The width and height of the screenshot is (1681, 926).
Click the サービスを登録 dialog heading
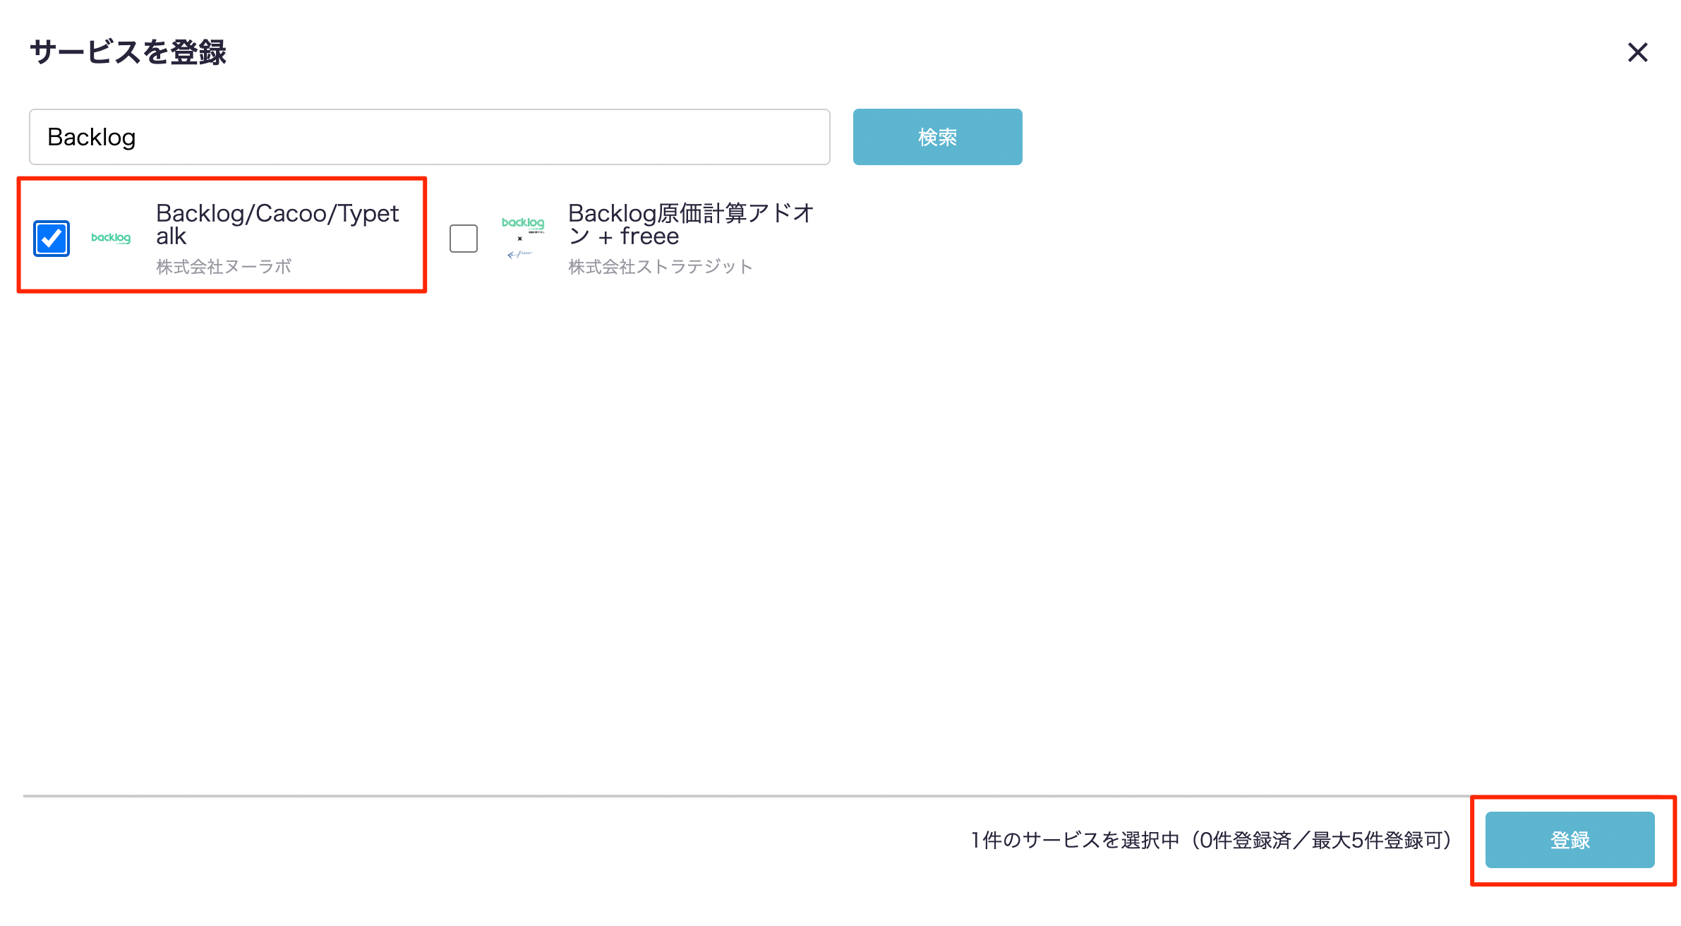tap(128, 52)
